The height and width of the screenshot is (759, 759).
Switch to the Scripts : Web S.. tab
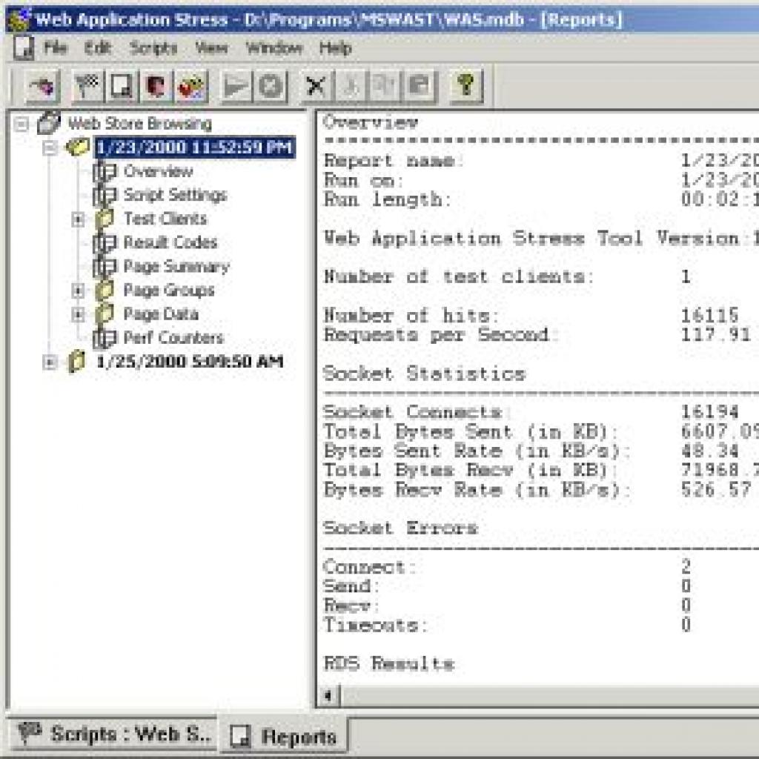click(x=114, y=734)
